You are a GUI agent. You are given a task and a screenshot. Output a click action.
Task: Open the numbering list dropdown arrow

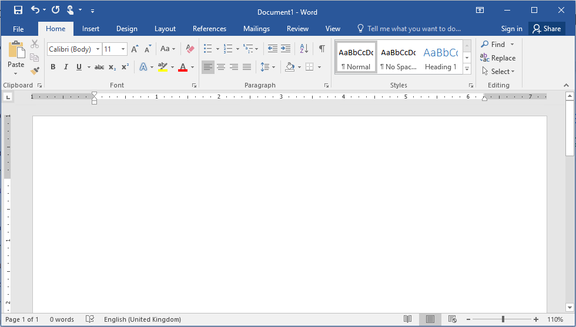coord(237,49)
